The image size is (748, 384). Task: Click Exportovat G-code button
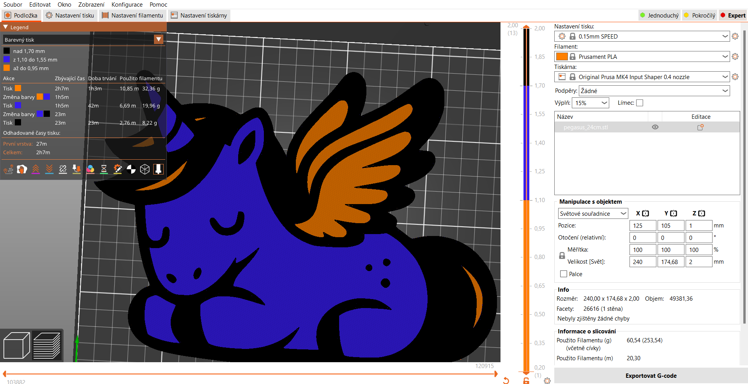click(651, 376)
